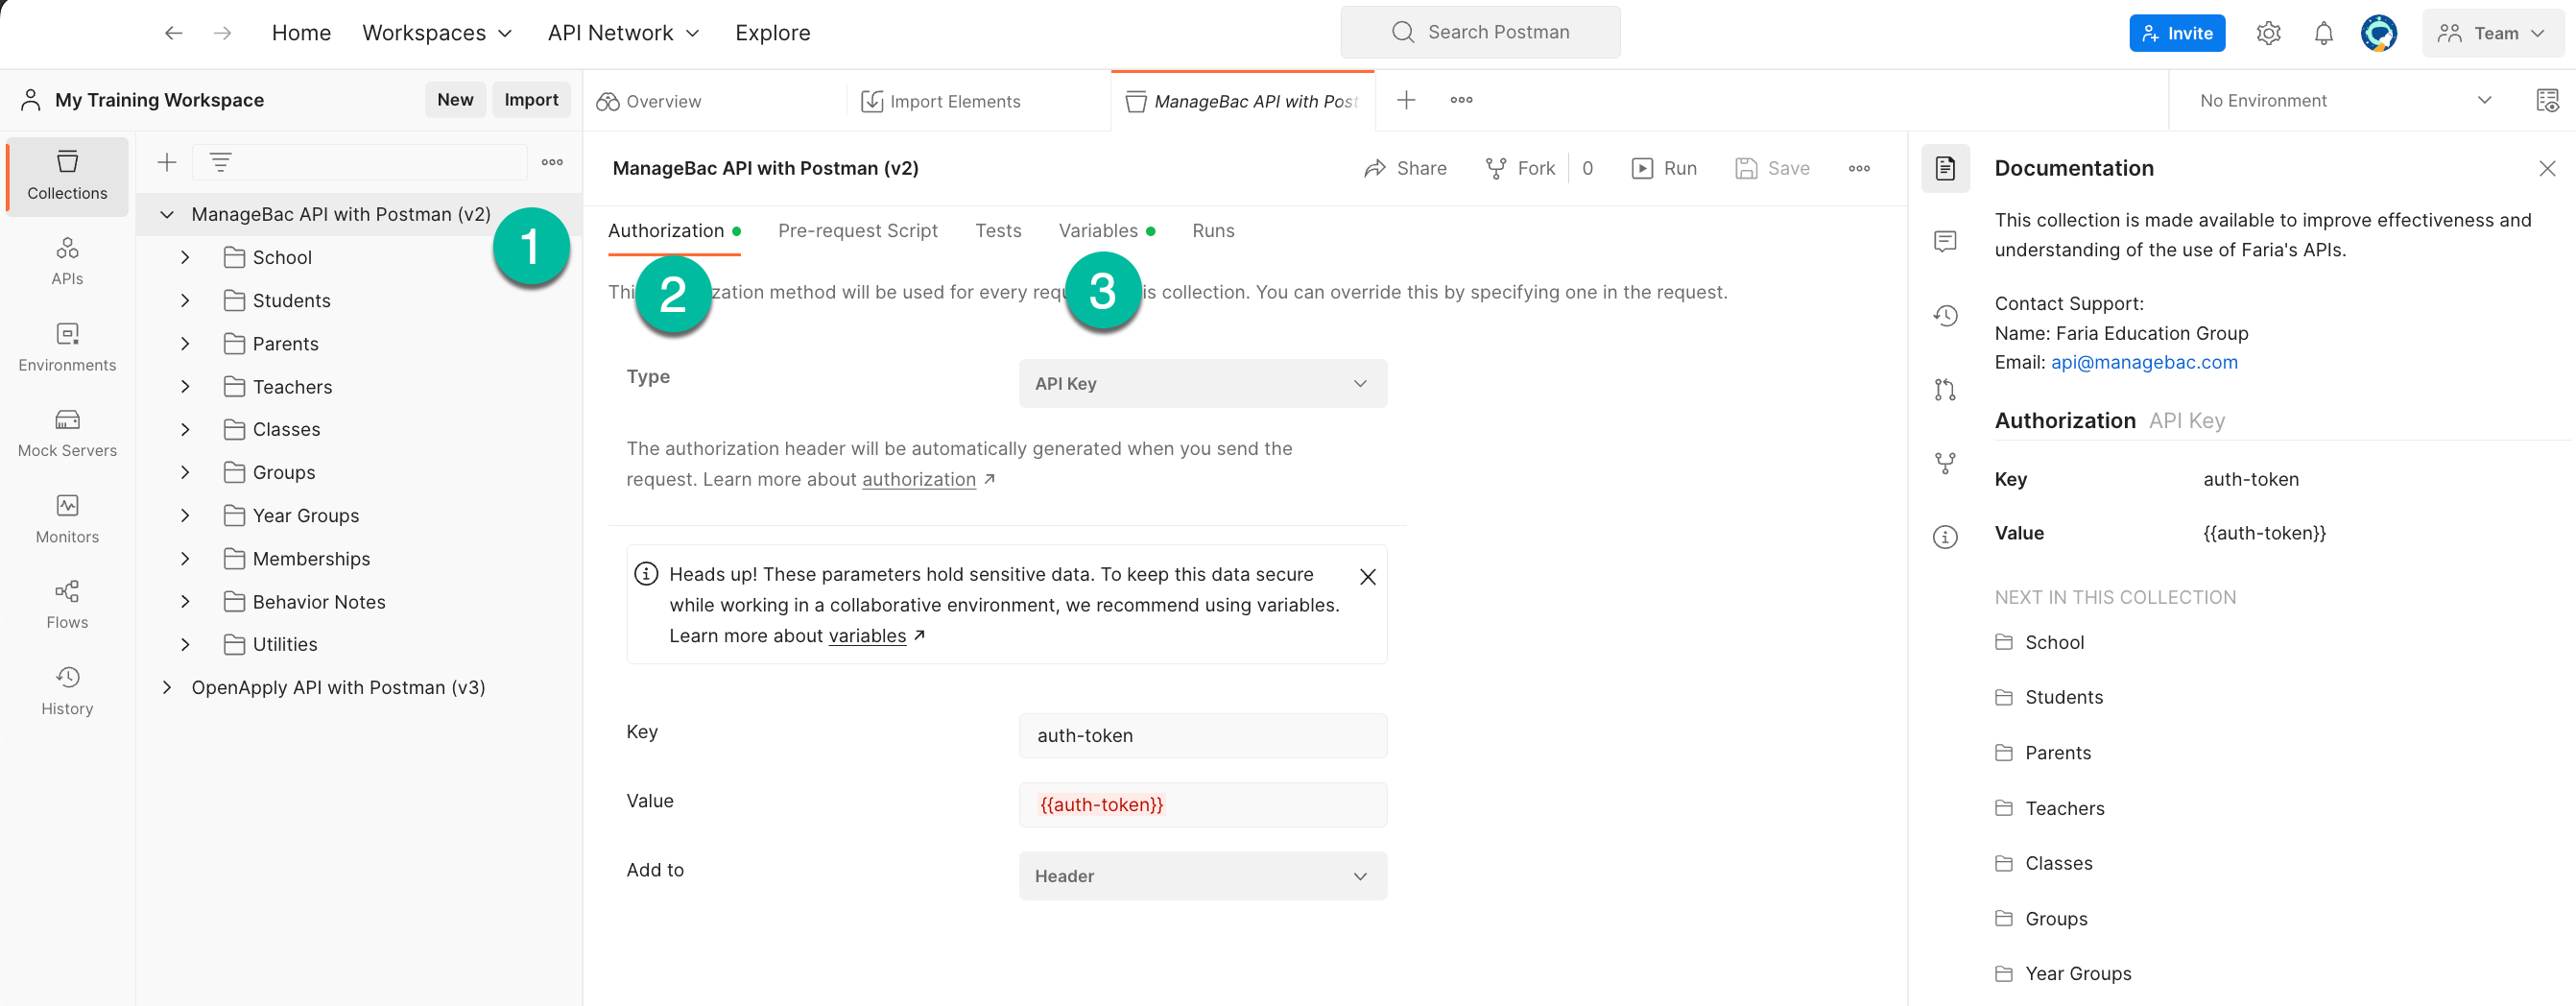
Task: Open the Forks icon in right rail
Action: point(1944,463)
